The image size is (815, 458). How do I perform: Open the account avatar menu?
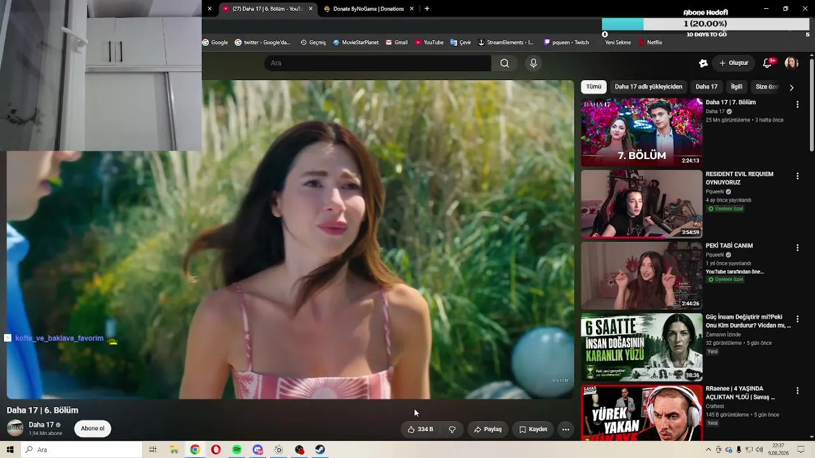(x=791, y=63)
